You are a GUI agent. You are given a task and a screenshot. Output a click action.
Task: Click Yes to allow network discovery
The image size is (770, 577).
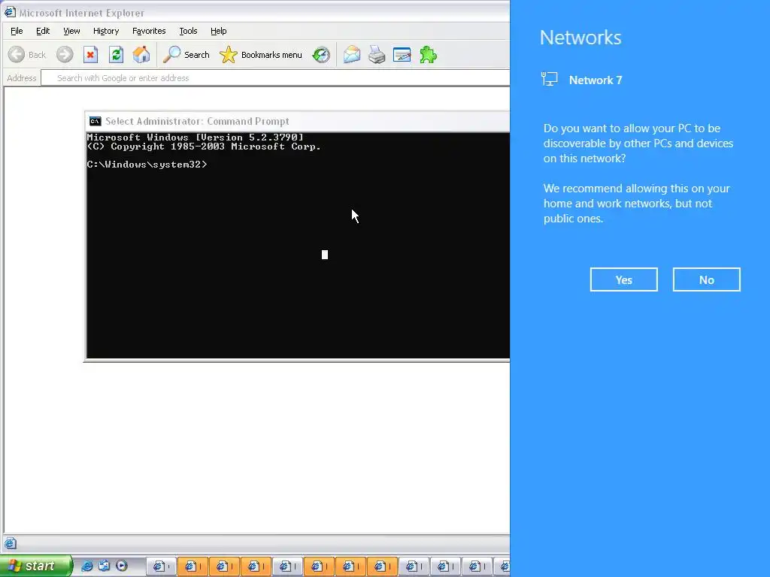click(623, 279)
